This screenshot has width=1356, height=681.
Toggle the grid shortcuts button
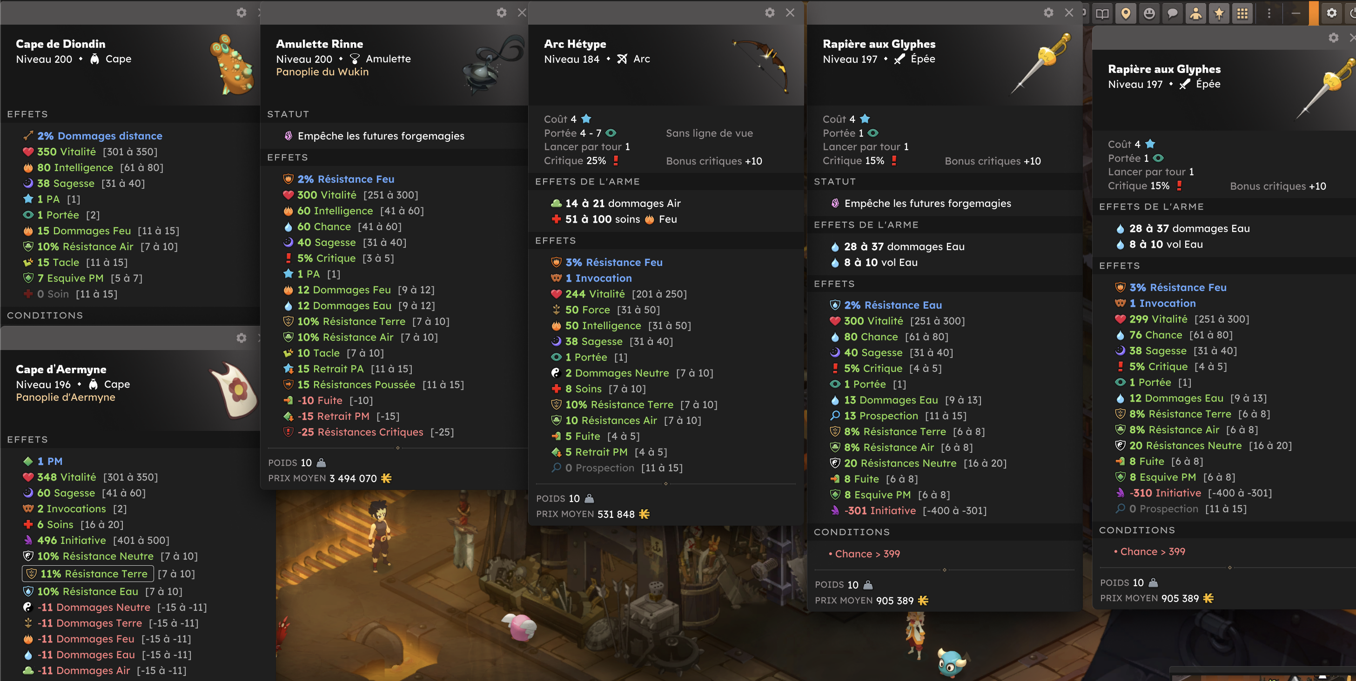click(1242, 13)
